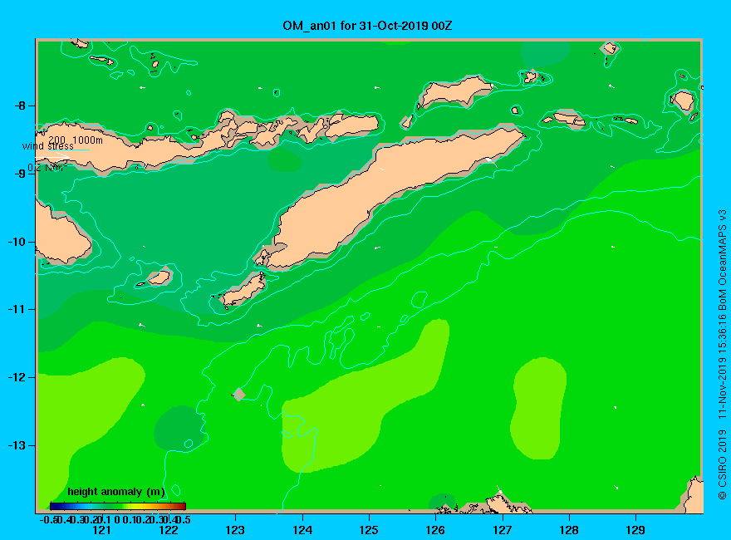Image resolution: width=731 pixels, height=540 pixels.
Task: Click longitude label 129
Action: click(635, 530)
